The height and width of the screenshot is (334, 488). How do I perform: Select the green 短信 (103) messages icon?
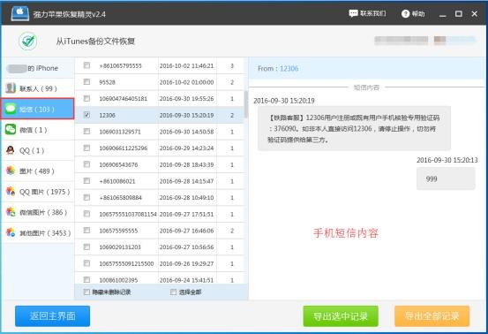[x=11, y=109]
